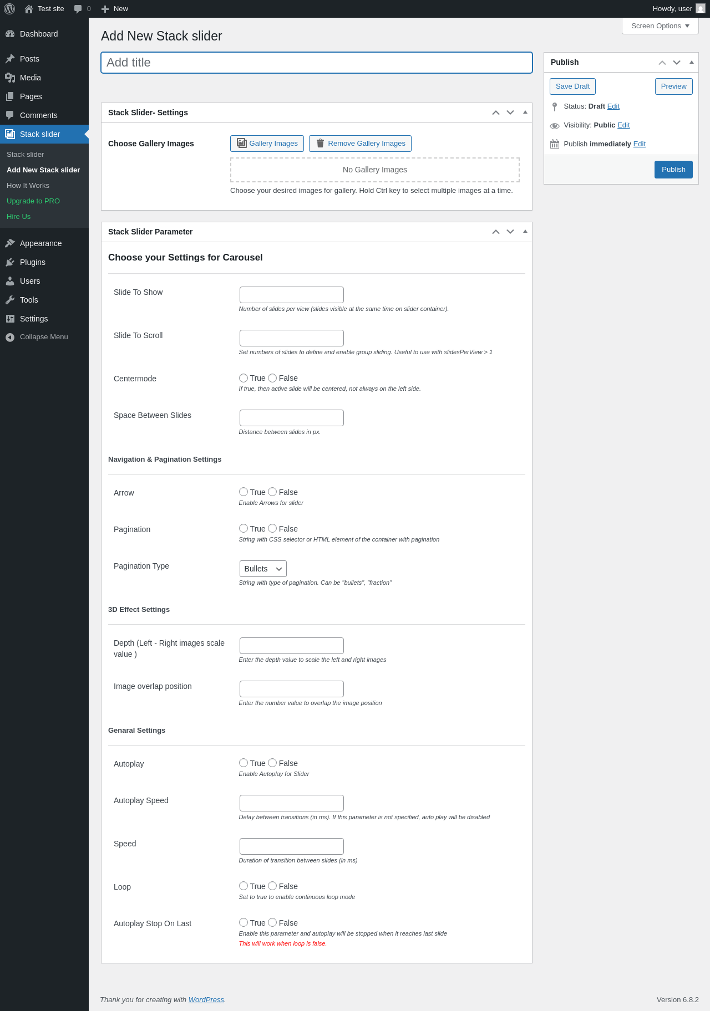Click the WordPress logo icon
The width and height of the screenshot is (710, 1011).
click(9, 9)
